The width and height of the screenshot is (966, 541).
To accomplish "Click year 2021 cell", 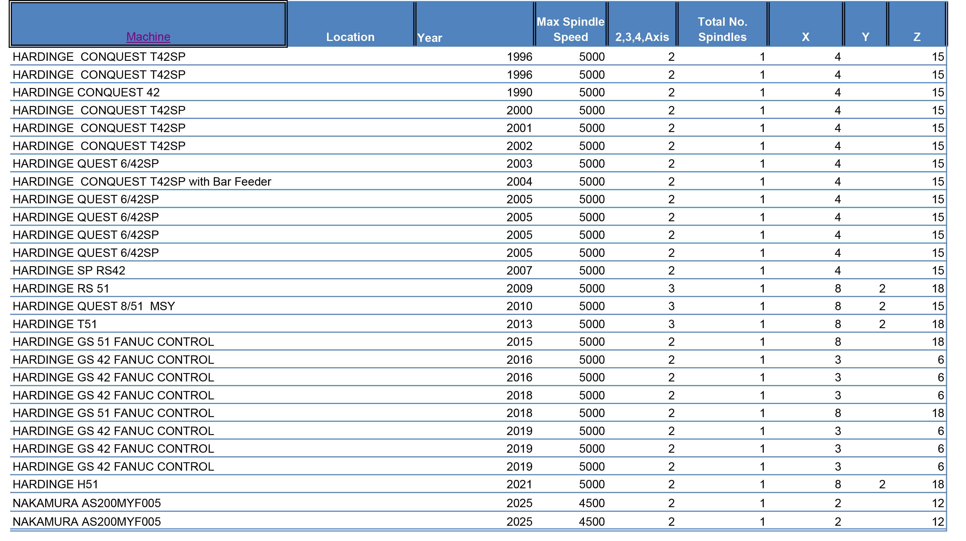I will tap(519, 484).
